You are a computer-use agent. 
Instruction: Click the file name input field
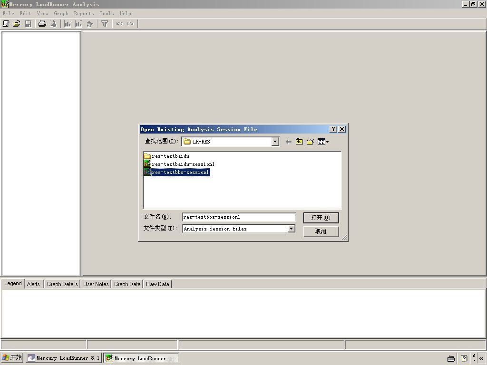pyautogui.click(x=239, y=217)
